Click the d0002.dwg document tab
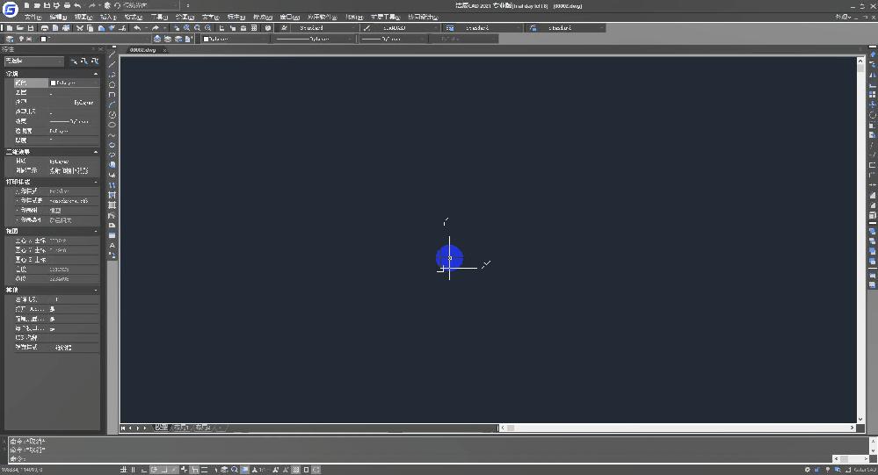 (143, 50)
